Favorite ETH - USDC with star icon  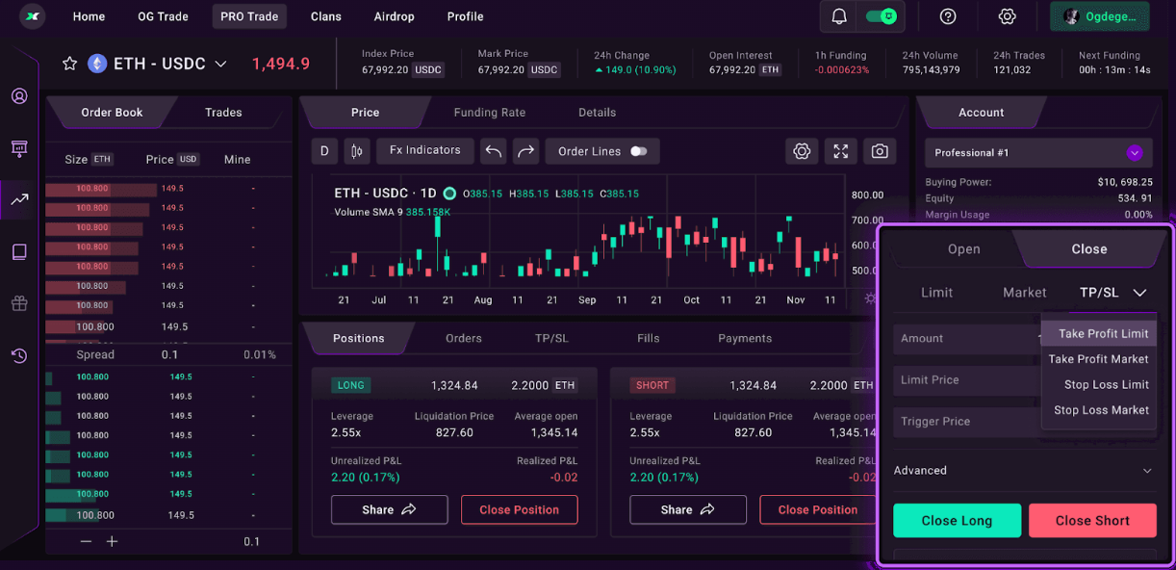tap(69, 64)
